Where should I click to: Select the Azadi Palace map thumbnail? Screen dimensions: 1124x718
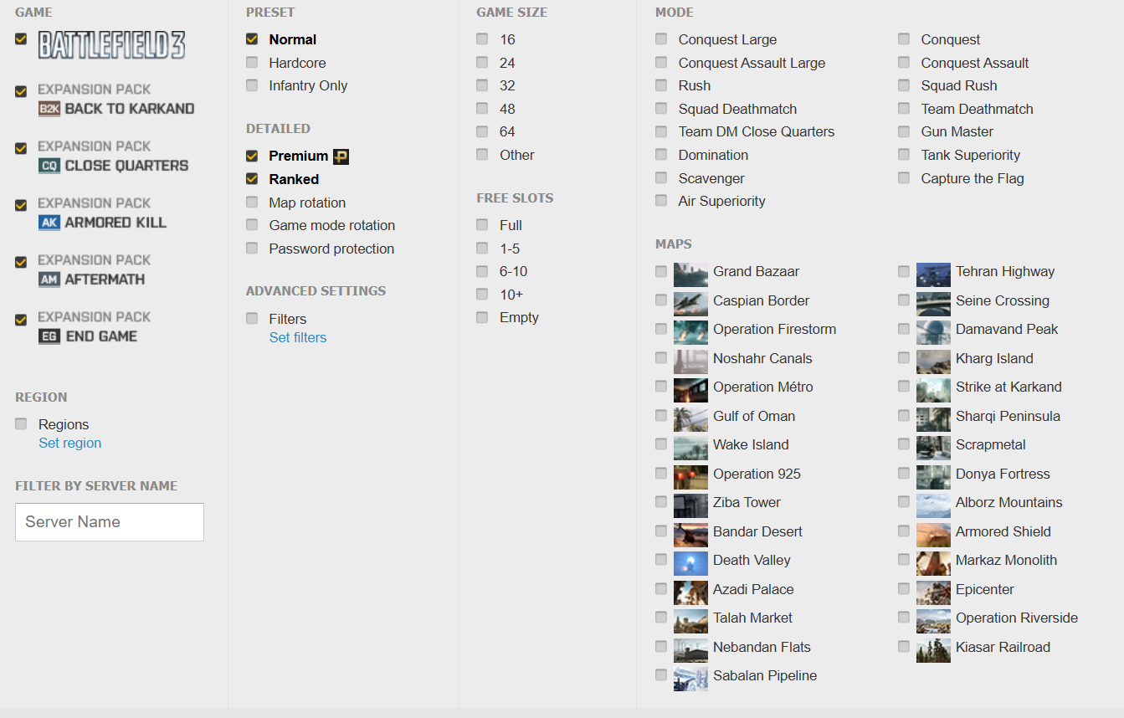tap(690, 592)
